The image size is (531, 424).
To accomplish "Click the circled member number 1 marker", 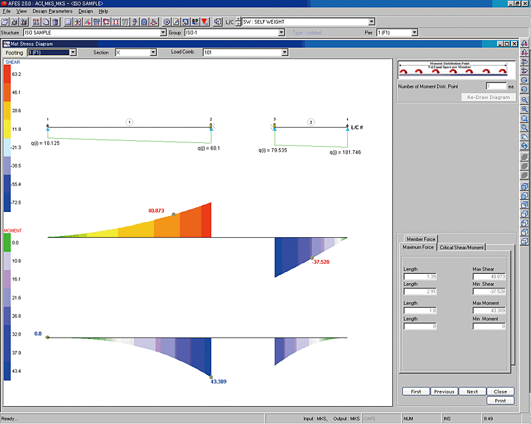I will click(129, 122).
